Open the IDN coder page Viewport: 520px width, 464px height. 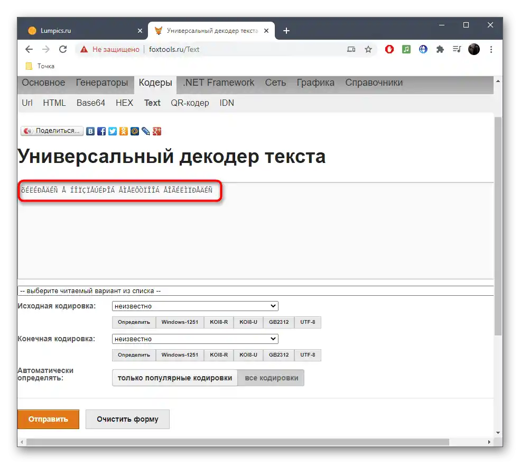click(227, 103)
